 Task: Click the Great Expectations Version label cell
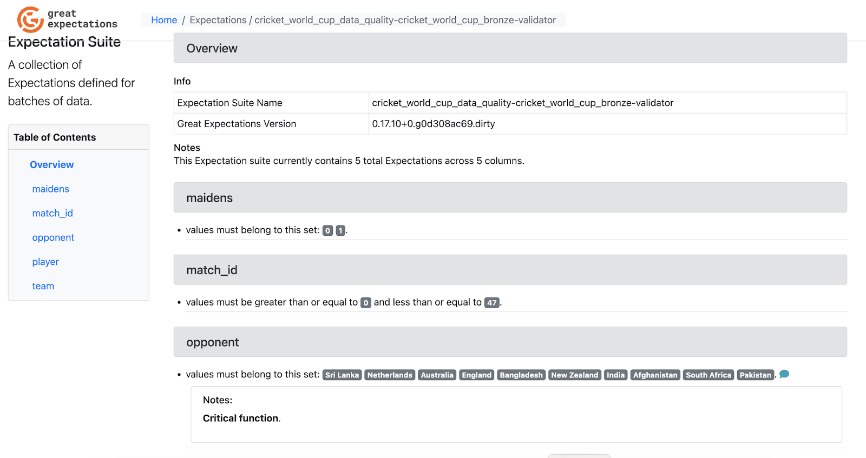click(x=271, y=124)
